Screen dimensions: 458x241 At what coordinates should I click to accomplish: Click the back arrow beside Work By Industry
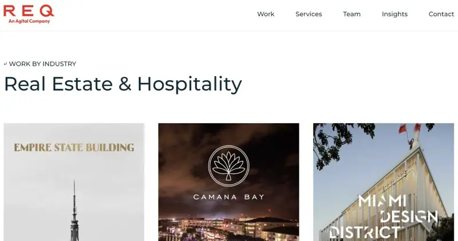5,64
